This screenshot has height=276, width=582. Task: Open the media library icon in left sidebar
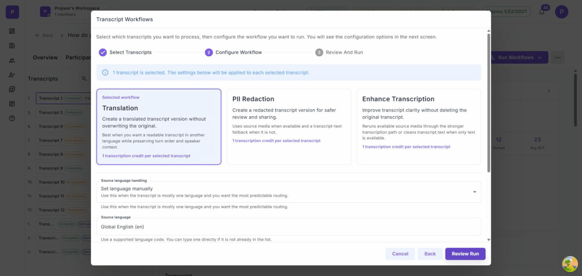pyautogui.click(x=12, y=89)
